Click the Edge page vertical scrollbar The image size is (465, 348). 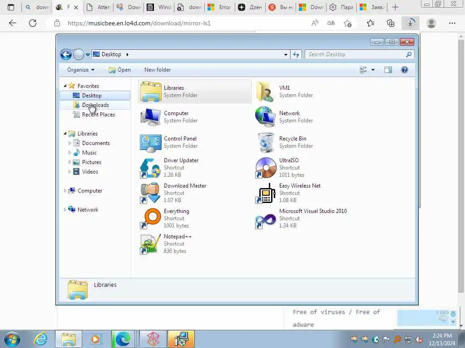(x=461, y=166)
